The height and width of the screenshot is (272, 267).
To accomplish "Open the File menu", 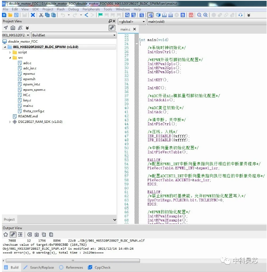I will (5, 9).
